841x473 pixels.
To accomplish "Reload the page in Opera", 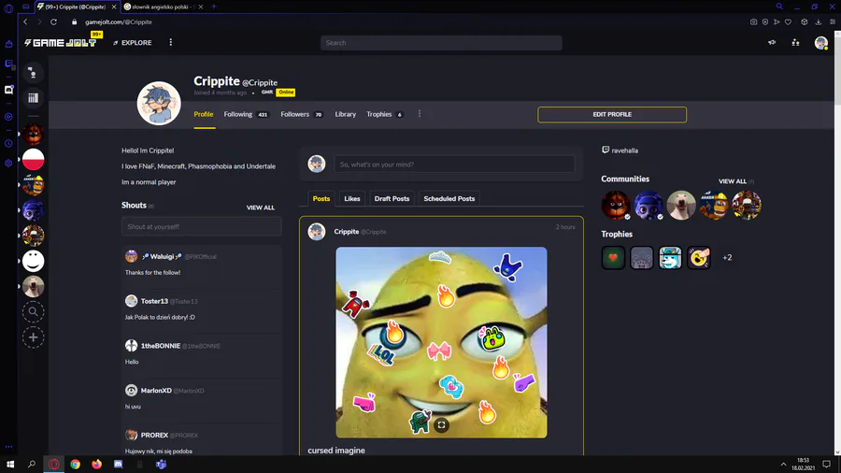I will (53, 22).
